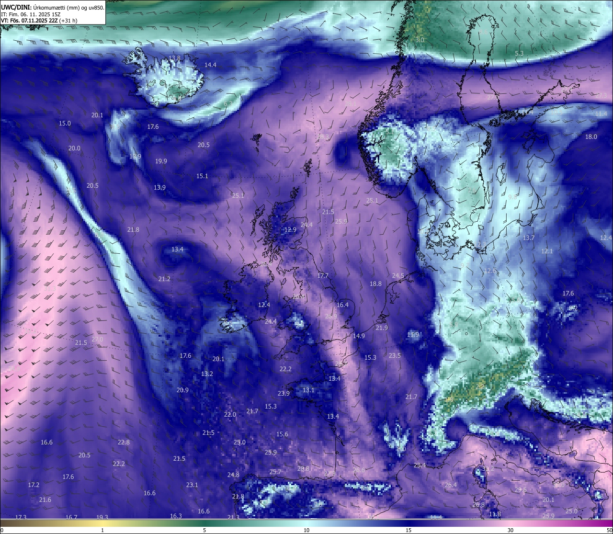The height and width of the screenshot is (534, 613).
Task: Click the 13.2 value label
Action: [x=207, y=374]
